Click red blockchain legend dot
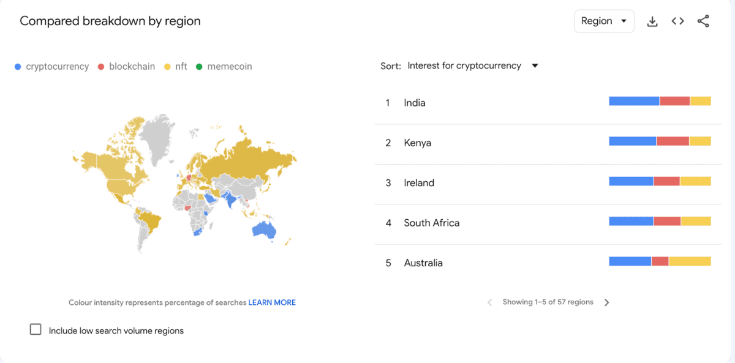735x363 pixels. [x=101, y=67]
